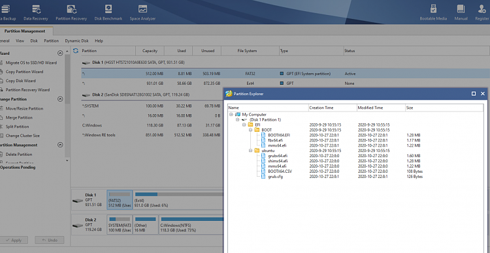This screenshot has height=253, width=490.
Task: Collapse the Partition Management sidebar section
Action: 60,145
